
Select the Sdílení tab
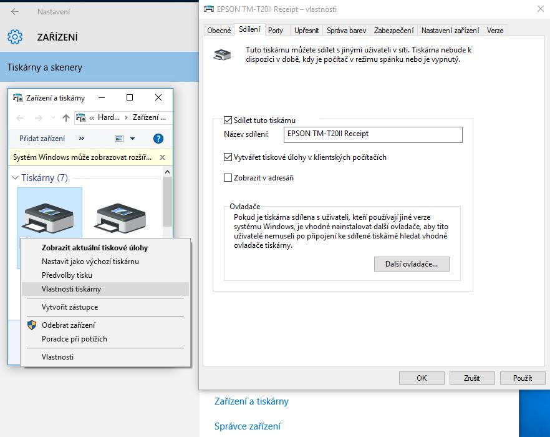(x=249, y=29)
